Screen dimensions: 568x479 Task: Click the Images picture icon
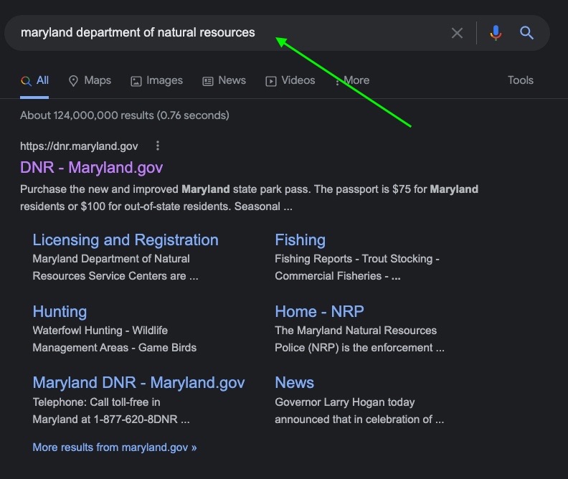(136, 81)
